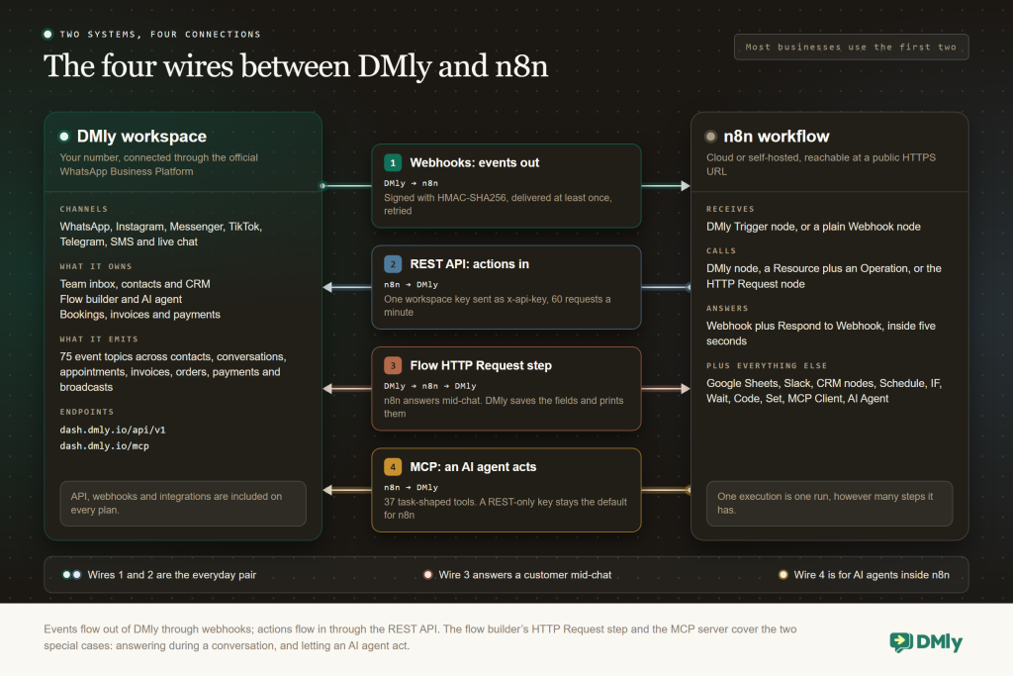Click 'n8n answers mid-chat' description
The image size is (1013, 676).
504,407
